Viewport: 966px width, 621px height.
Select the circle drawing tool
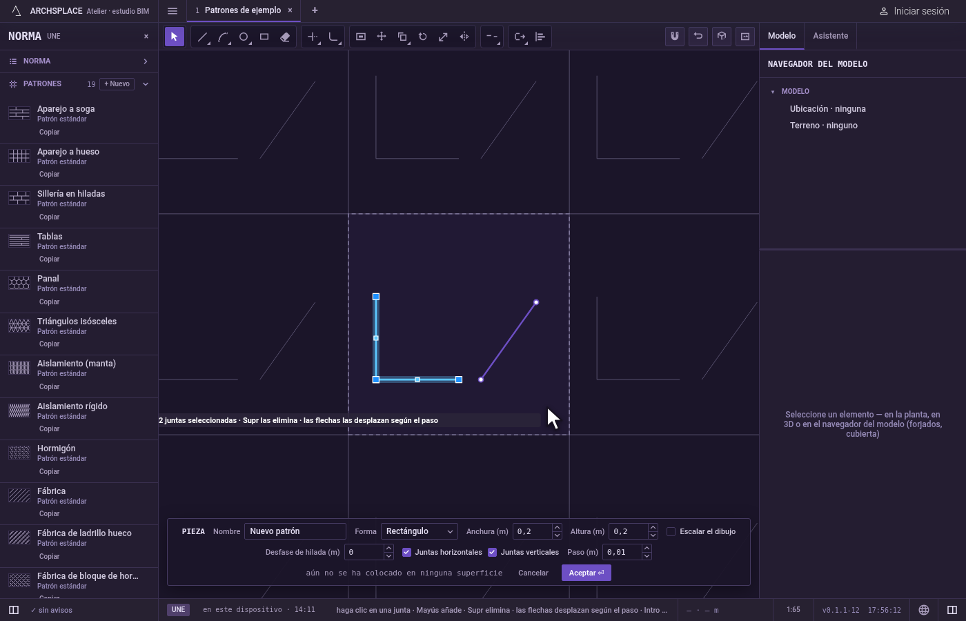click(x=244, y=37)
